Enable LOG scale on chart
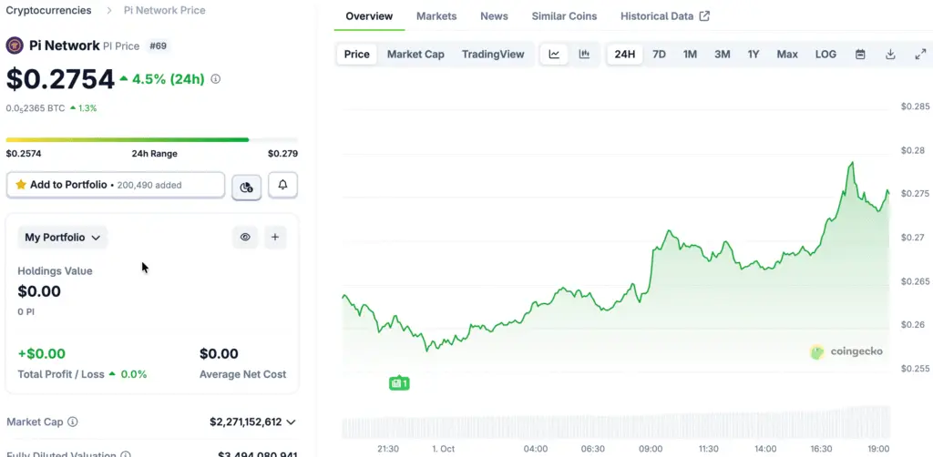 pos(825,55)
